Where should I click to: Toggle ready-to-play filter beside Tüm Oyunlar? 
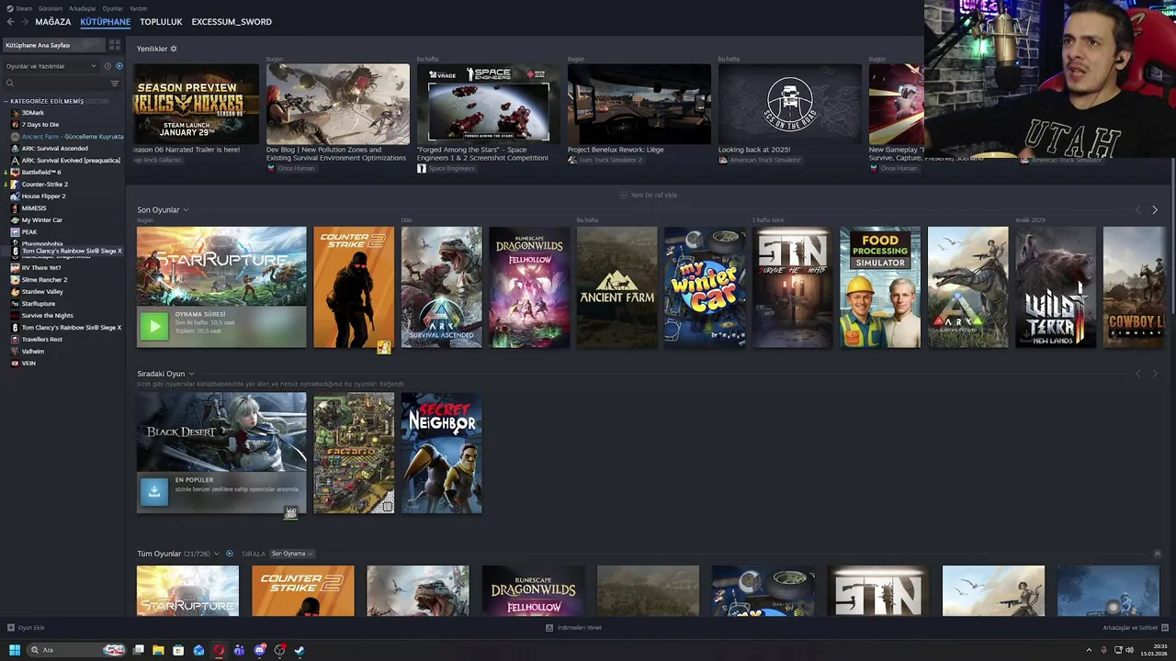230,554
